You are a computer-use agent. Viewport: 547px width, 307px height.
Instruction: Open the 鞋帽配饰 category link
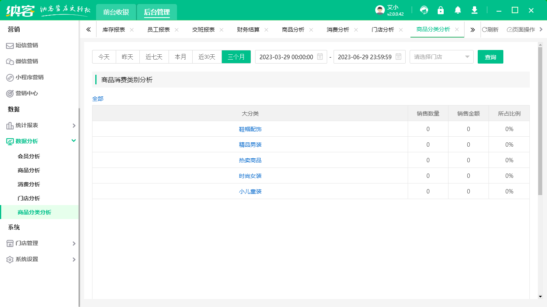250,129
